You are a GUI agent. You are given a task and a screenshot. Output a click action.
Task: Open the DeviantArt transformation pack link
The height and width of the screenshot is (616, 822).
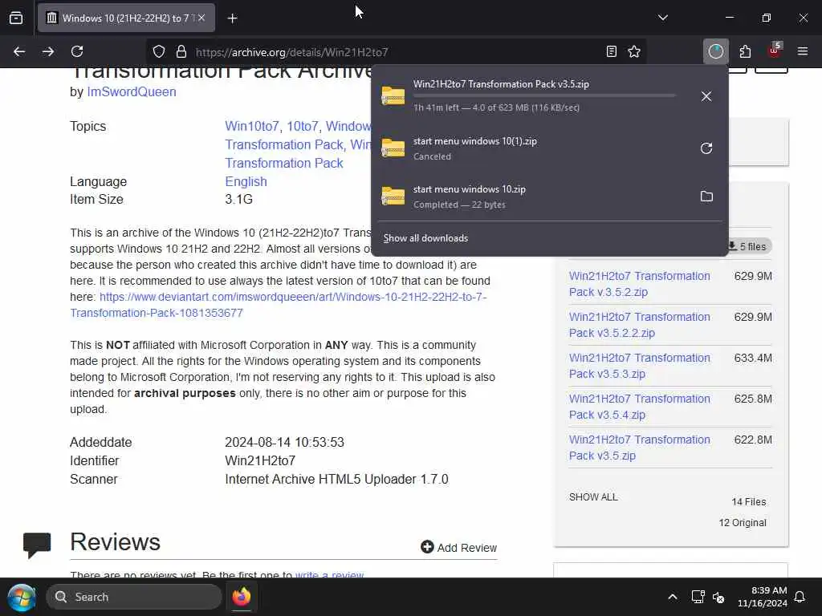279,305
